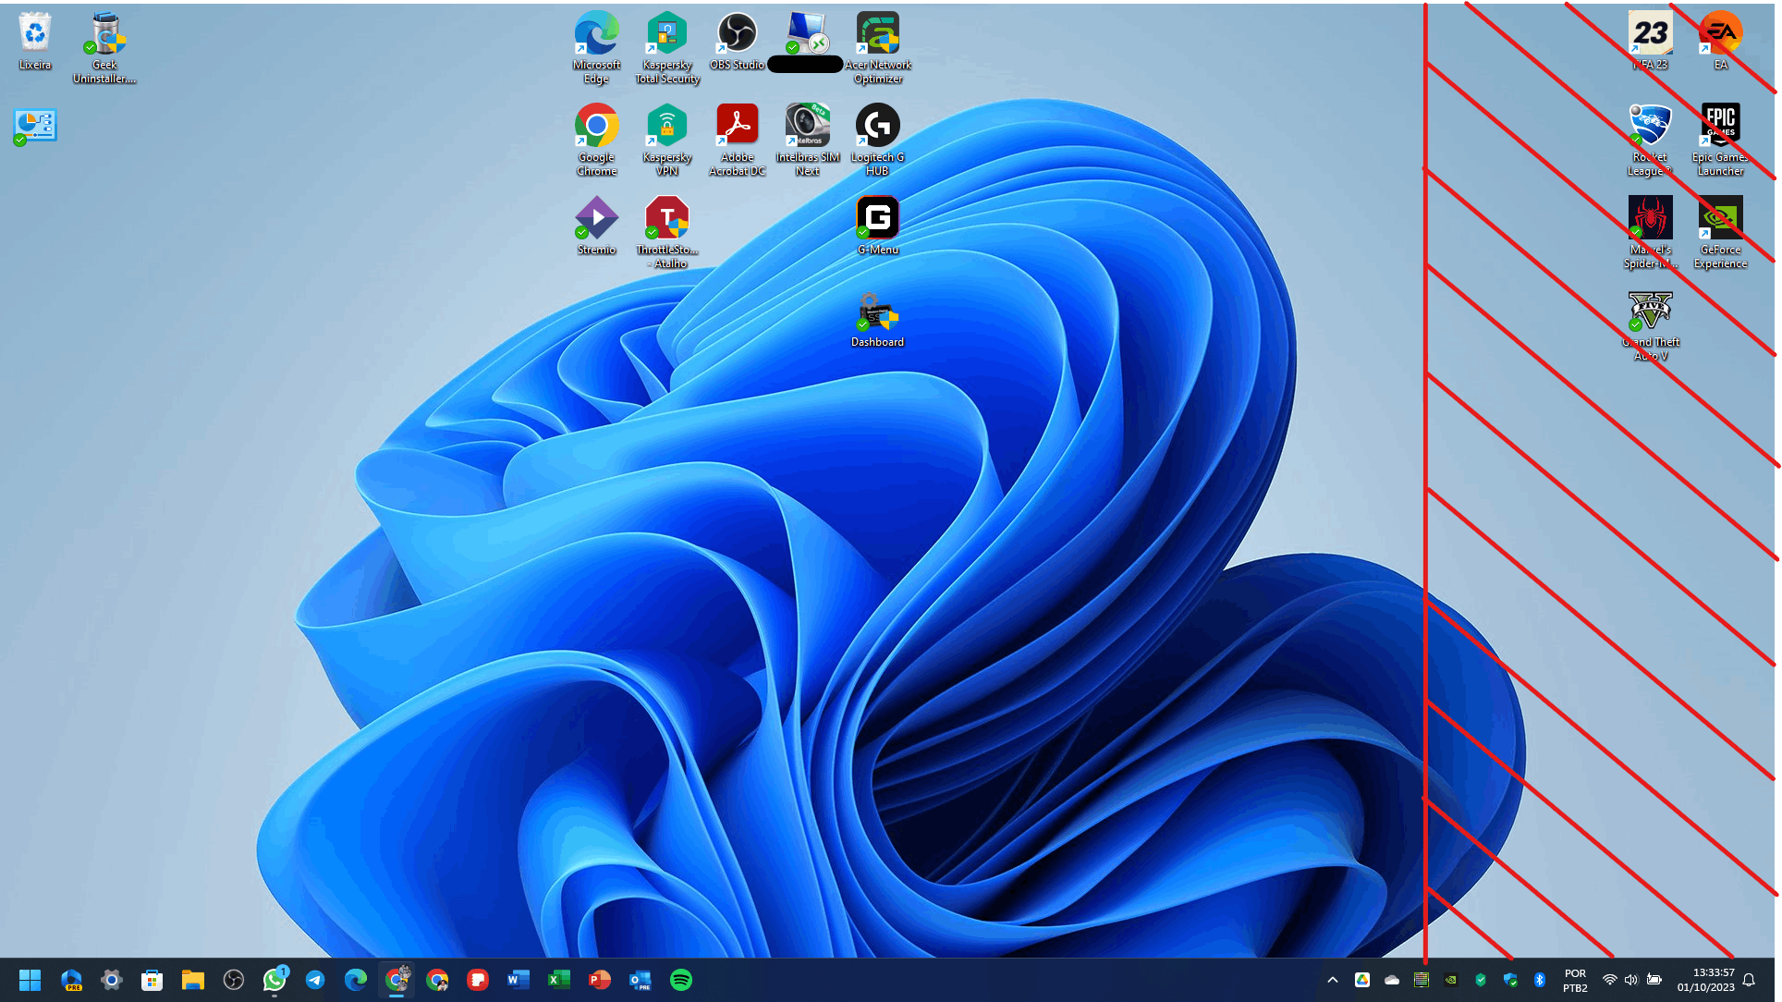The height and width of the screenshot is (1002, 1782).
Task: Click the G-Menu desktop icon
Action: tap(877, 226)
